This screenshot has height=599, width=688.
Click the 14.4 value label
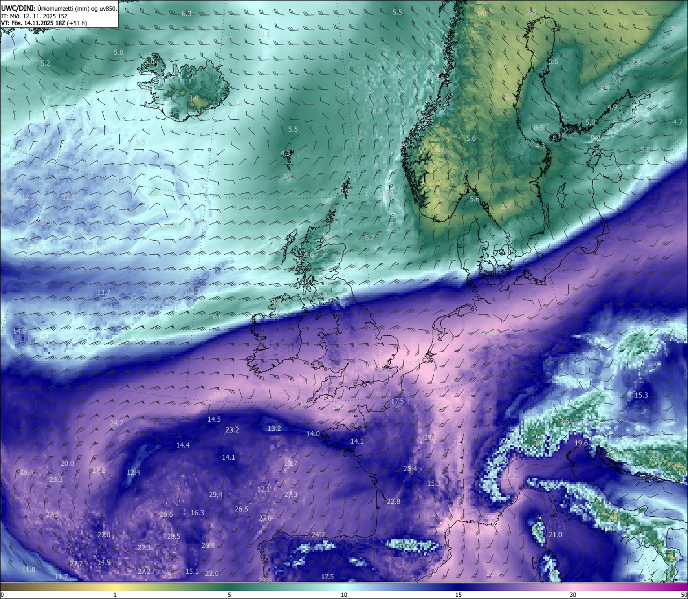pos(183,445)
